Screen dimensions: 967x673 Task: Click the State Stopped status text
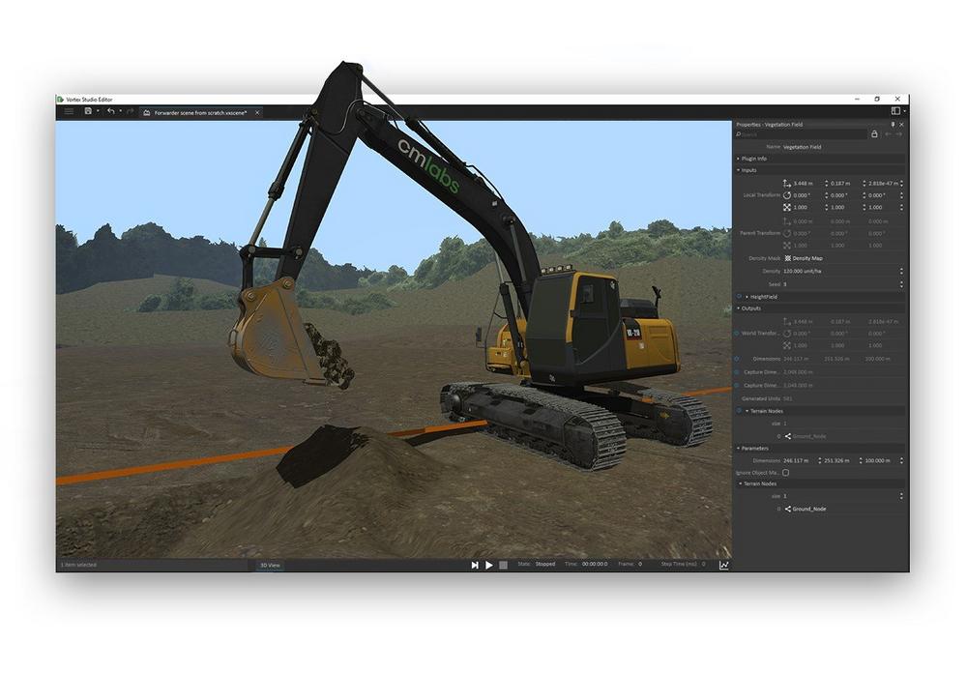pyautogui.click(x=537, y=565)
